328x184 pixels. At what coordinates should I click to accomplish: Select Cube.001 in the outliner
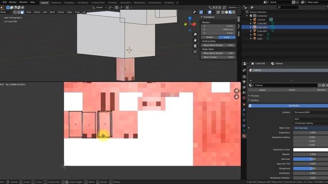tap(262, 24)
